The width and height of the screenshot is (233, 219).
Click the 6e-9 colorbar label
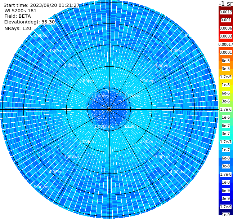pos(226,190)
